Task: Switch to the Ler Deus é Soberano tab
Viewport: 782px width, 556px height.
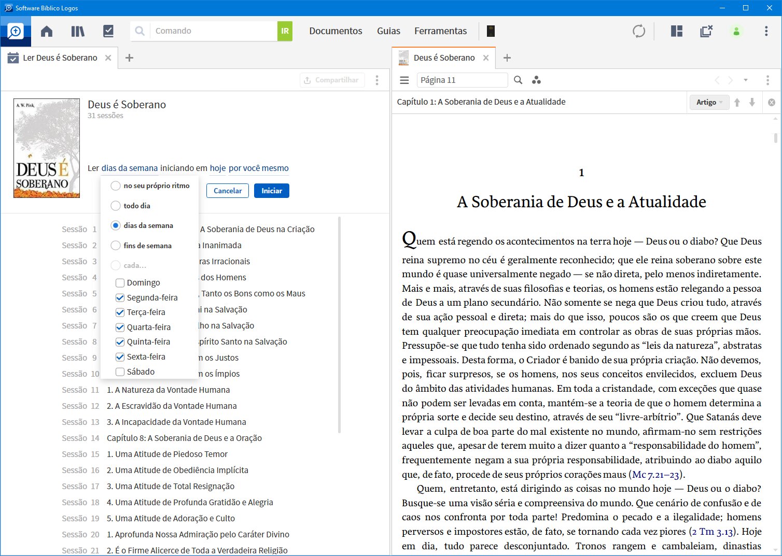Action: click(x=60, y=58)
